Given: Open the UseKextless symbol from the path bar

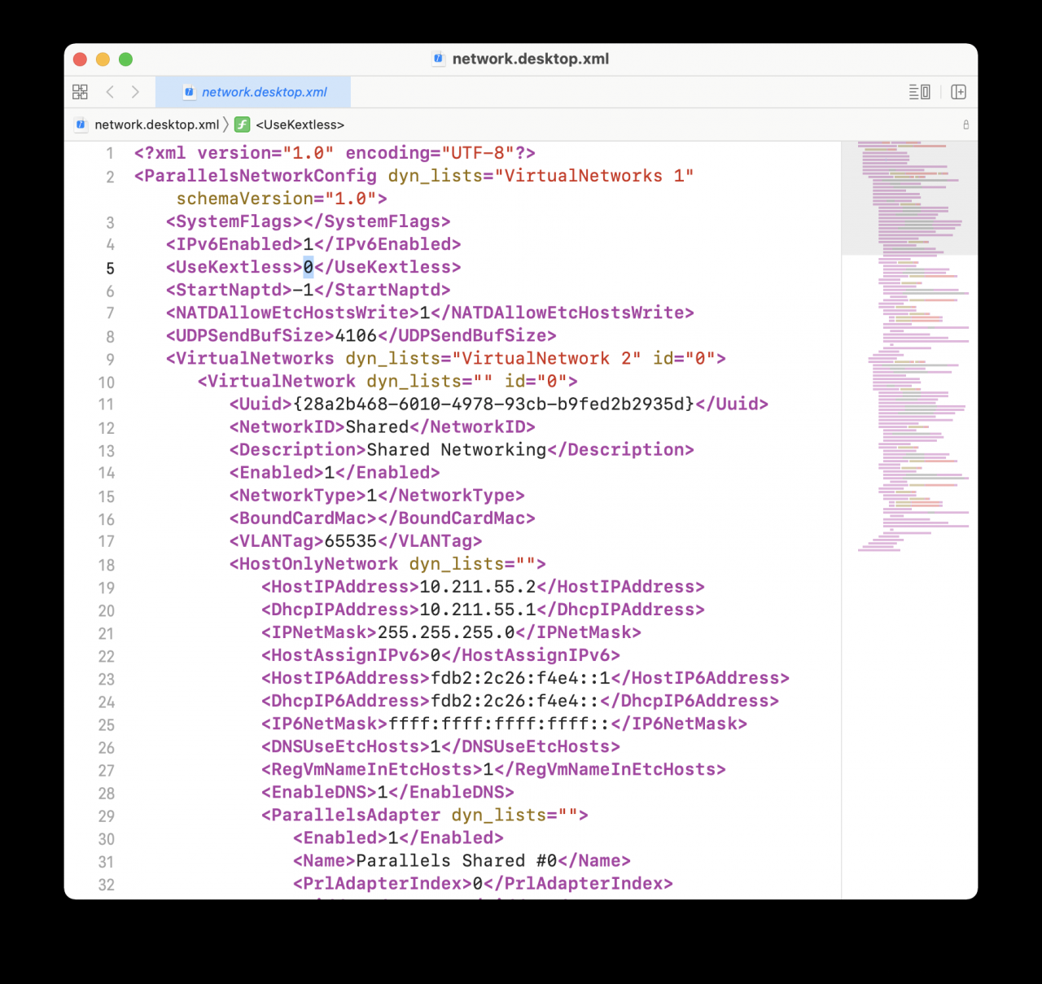Looking at the screenshot, I should click(x=299, y=125).
